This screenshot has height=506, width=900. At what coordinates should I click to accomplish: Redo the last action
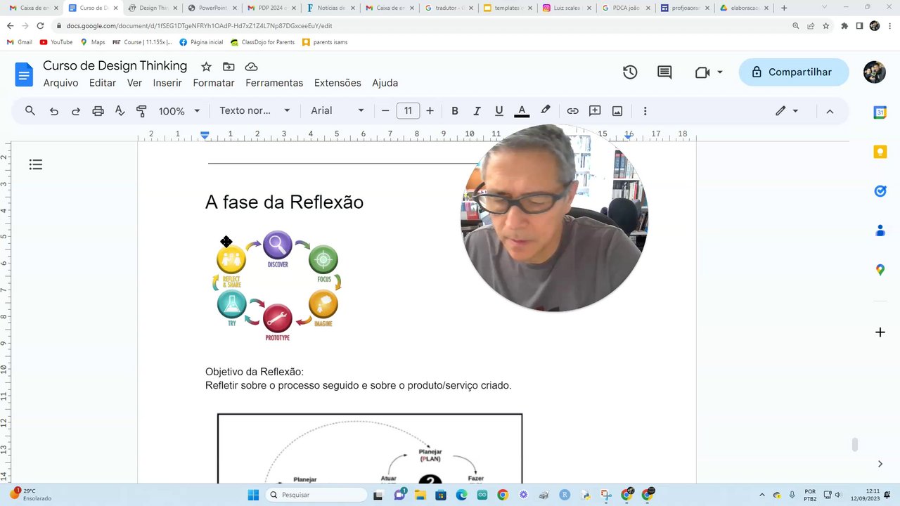pos(76,111)
